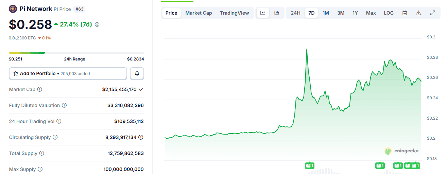Open info icon beside Circulating Supply value
The width and height of the screenshot is (446, 174).
point(141,137)
